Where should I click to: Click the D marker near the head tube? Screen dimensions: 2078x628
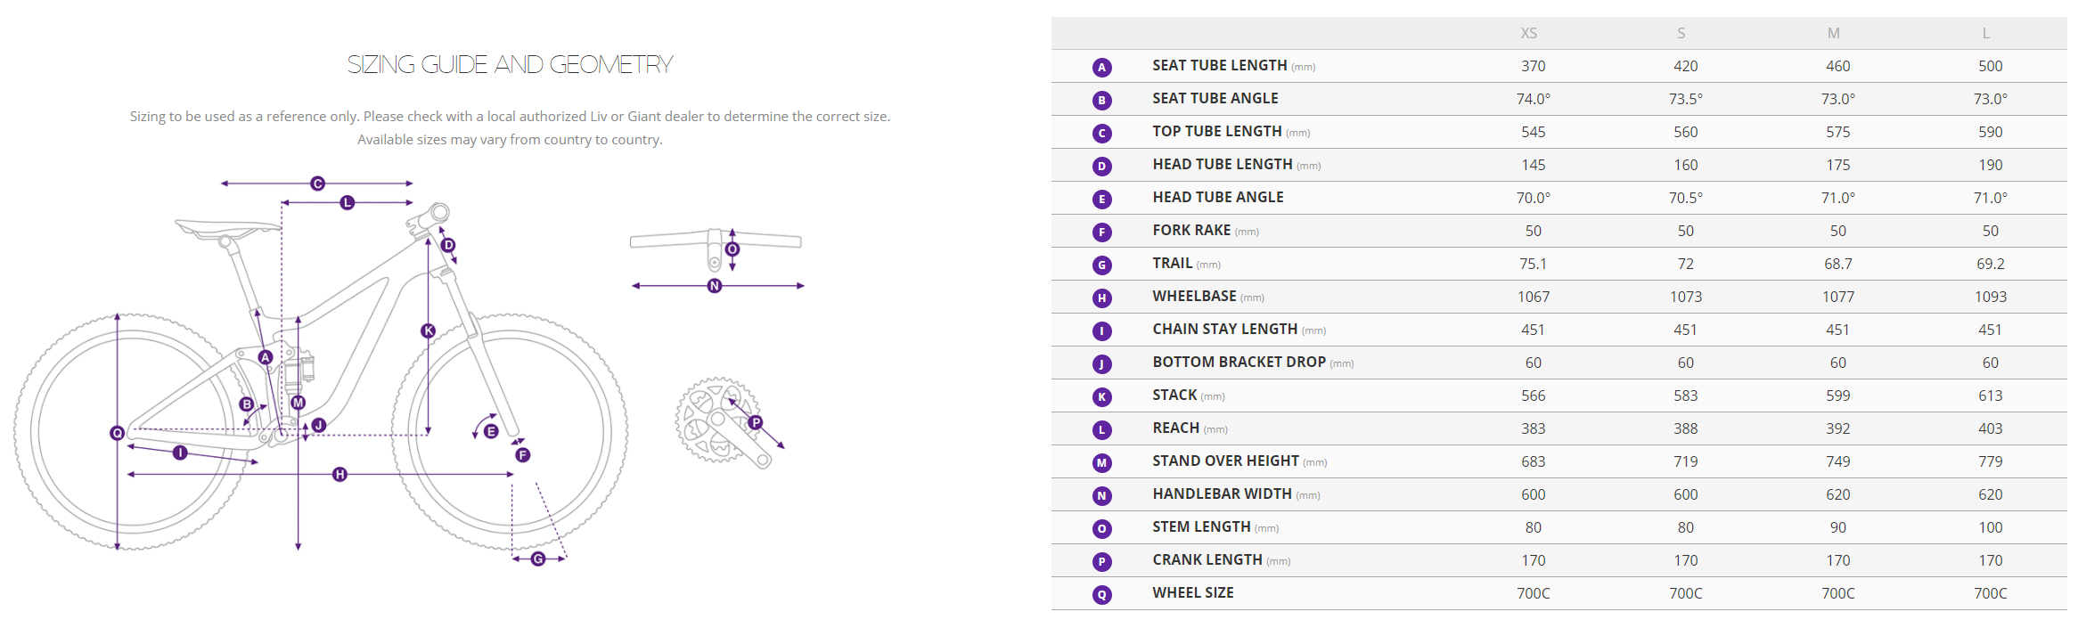(448, 245)
